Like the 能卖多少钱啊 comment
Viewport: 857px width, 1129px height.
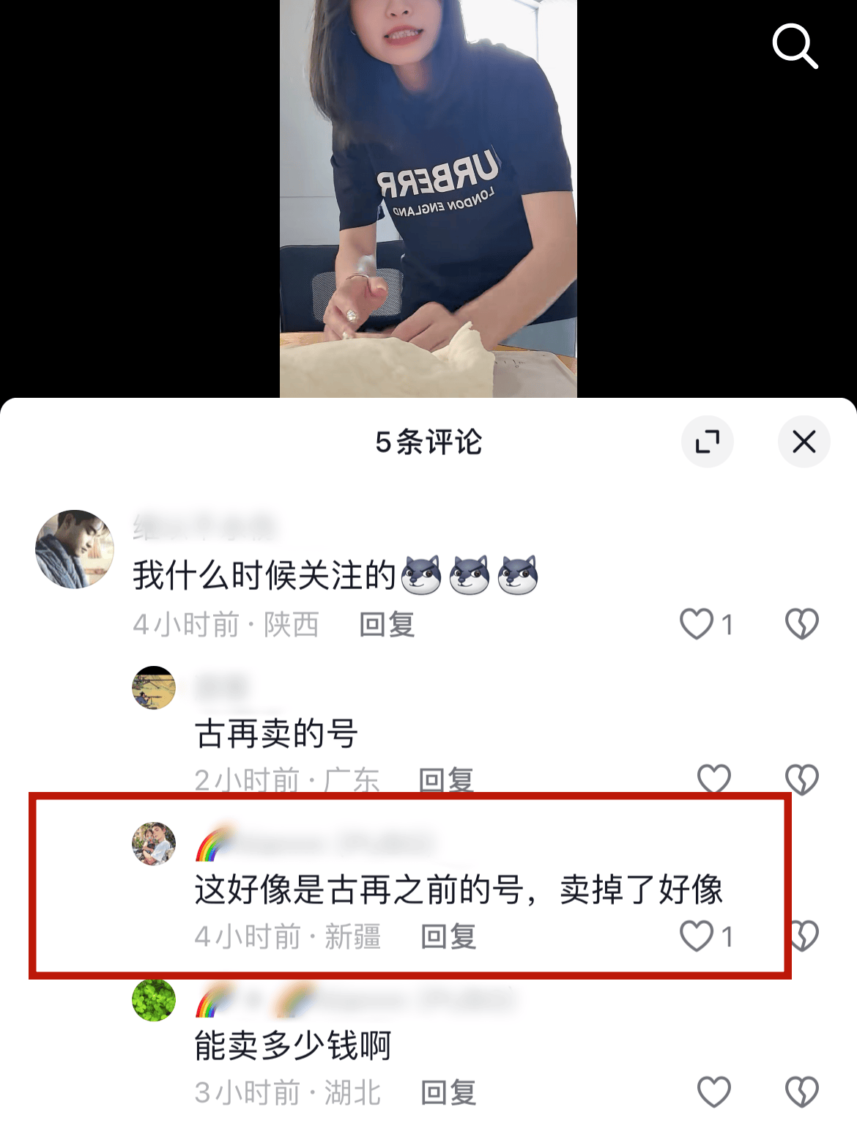click(x=714, y=1092)
